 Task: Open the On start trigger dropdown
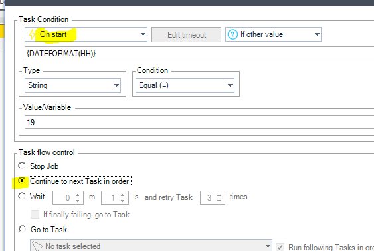(86, 34)
